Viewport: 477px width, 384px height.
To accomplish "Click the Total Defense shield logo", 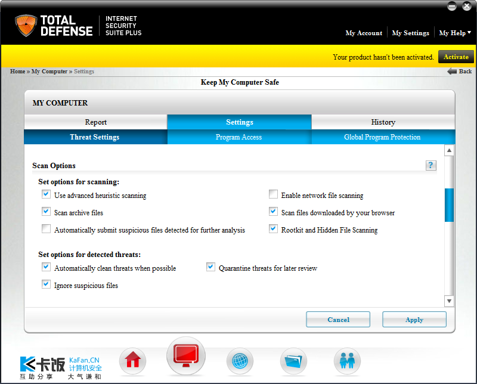I will pos(26,25).
